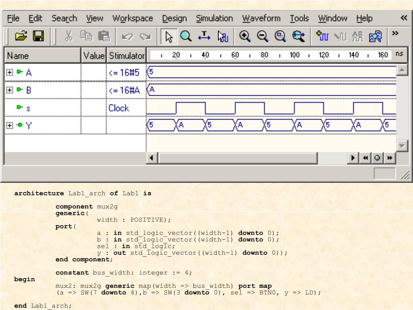Open the View menu
Image resolution: width=413 pixels, height=310 pixels.
(94, 18)
